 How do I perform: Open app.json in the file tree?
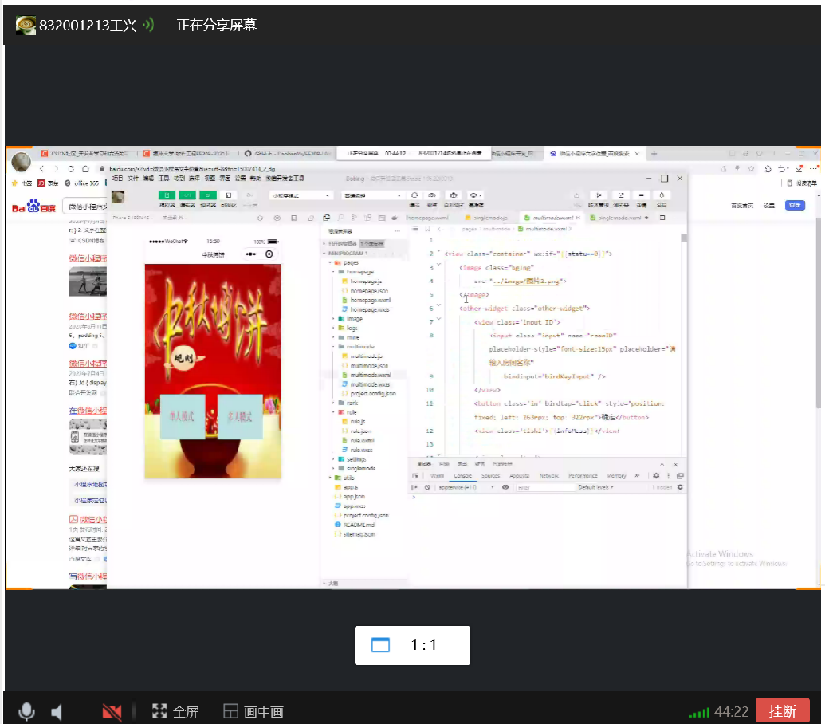350,497
